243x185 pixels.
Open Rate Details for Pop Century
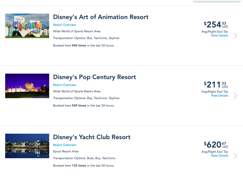point(220,96)
